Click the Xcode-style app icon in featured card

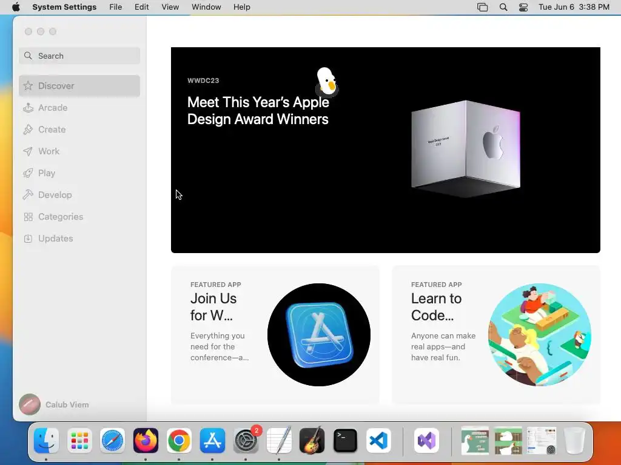pos(319,334)
